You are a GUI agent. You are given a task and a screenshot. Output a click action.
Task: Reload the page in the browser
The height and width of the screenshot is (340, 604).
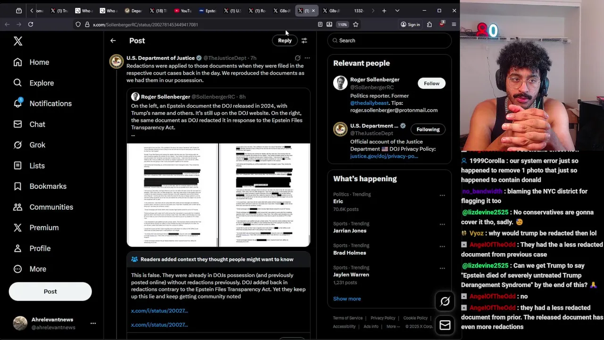point(31,25)
